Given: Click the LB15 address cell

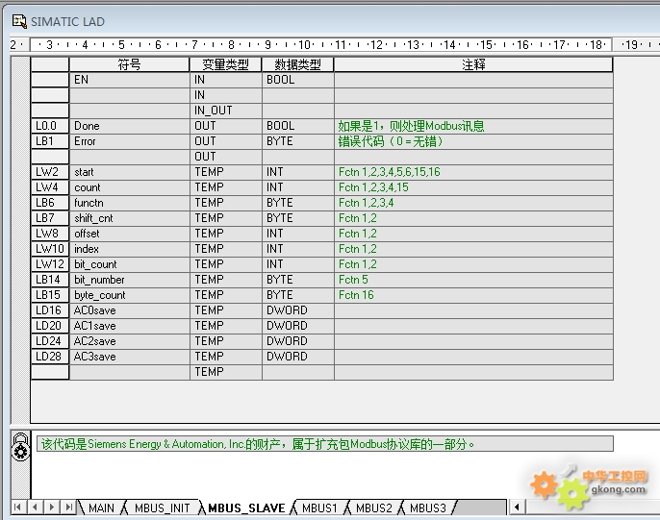Looking at the screenshot, I should click(50, 295).
